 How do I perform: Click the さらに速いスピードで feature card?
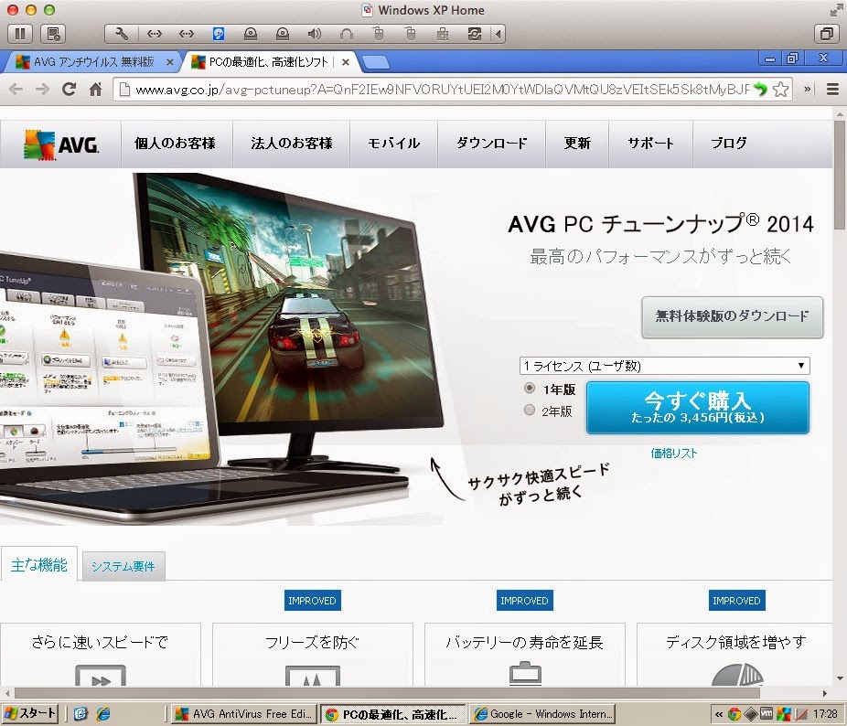tap(101, 655)
